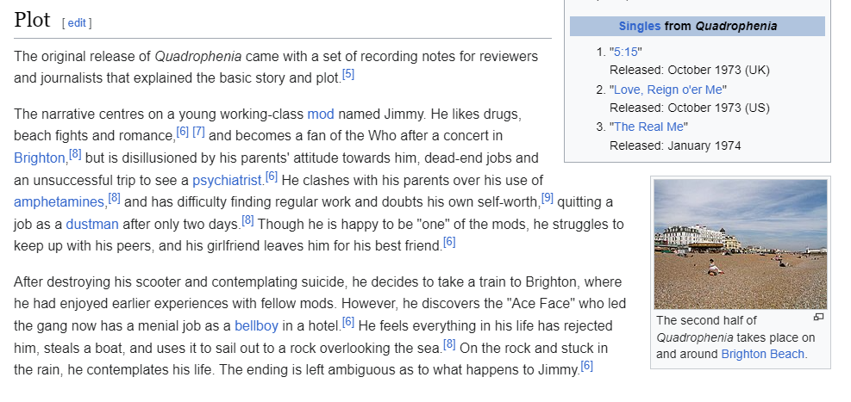
Task: Jump to citation 5 after "story and plot"
Action: 348,74
